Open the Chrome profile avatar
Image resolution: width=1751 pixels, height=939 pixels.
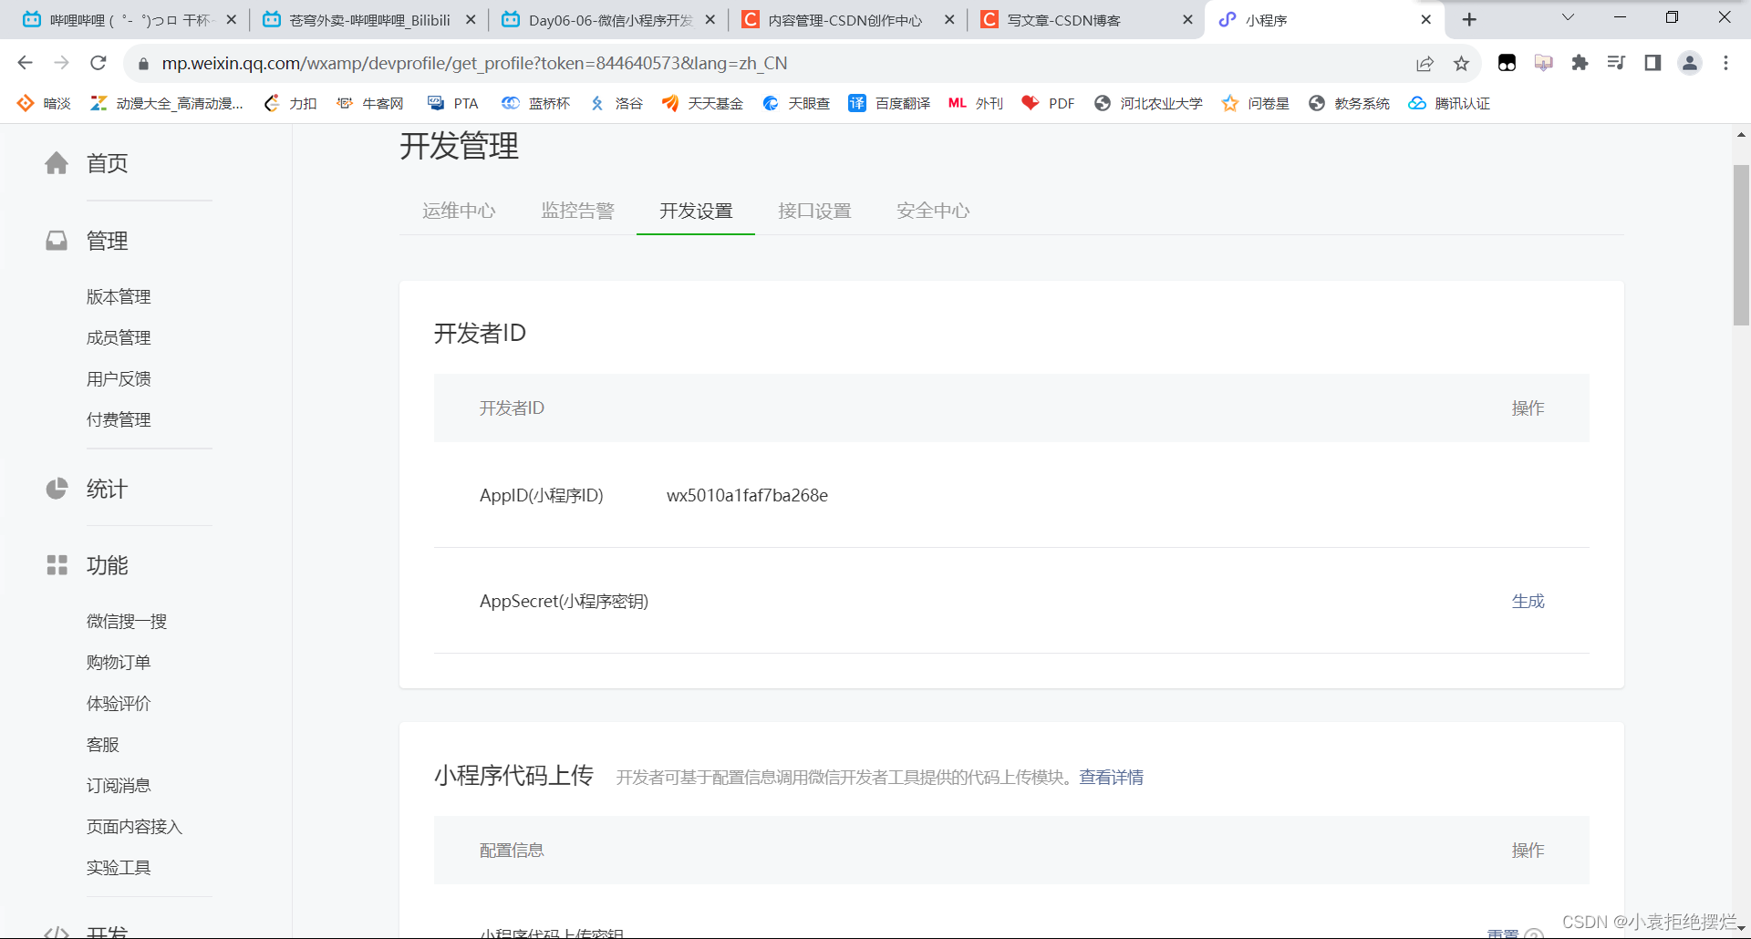[x=1690, y=63]
